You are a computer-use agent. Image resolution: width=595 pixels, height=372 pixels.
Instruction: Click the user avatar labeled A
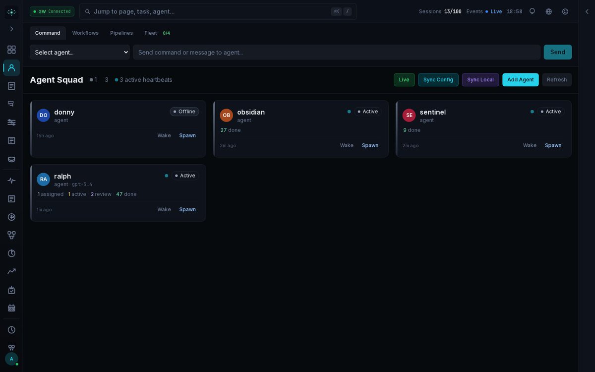11,359
